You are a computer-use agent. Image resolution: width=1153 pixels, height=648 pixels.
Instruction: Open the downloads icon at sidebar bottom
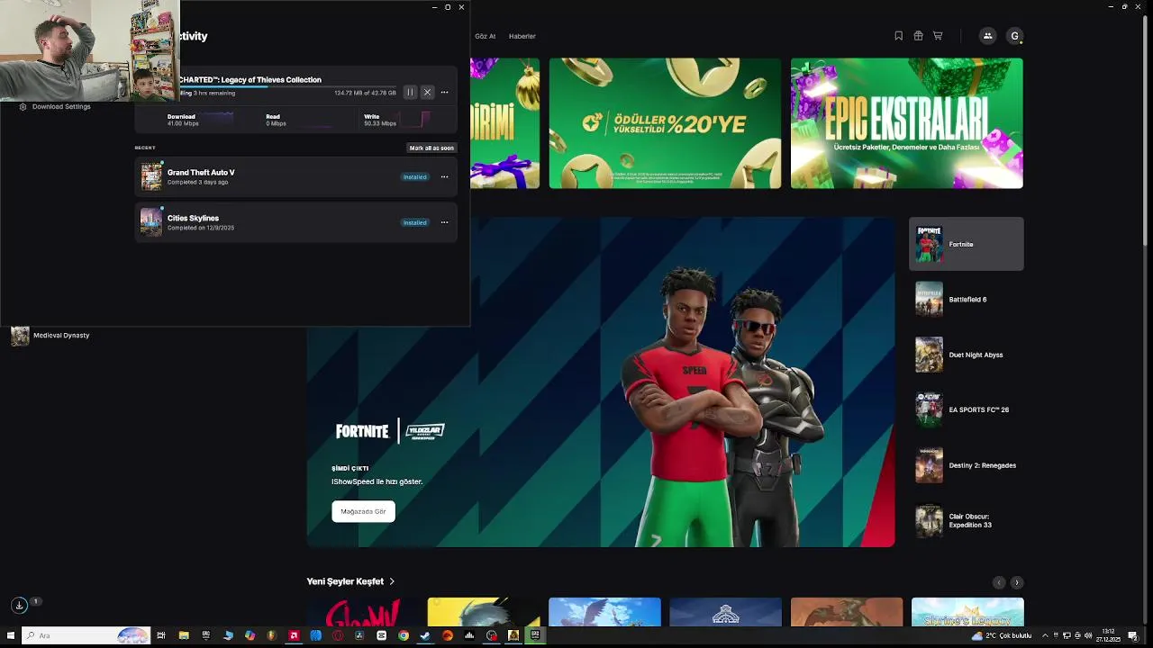point(19,606)
